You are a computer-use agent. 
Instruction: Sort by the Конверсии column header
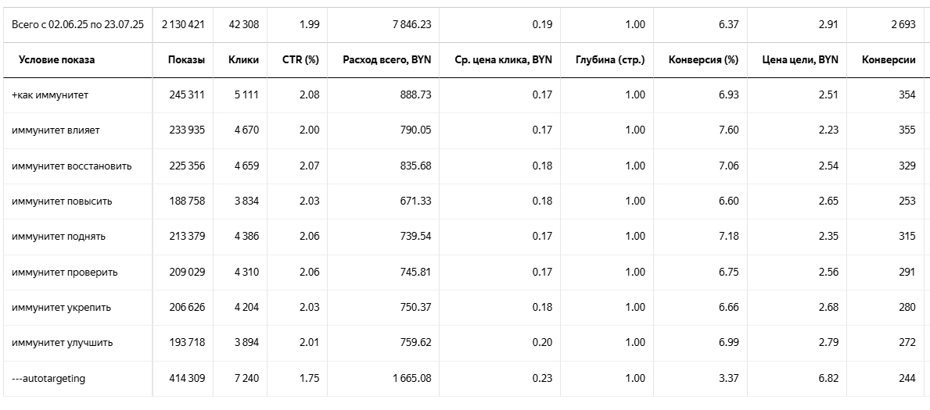tap(888, 60)
